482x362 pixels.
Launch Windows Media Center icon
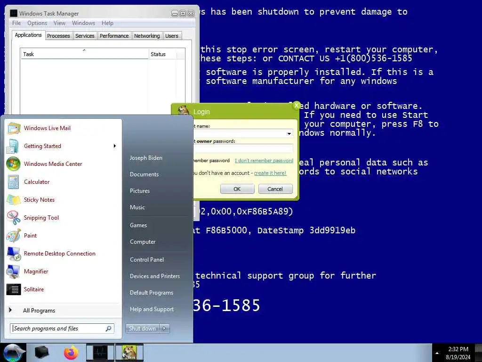[13, 164]
